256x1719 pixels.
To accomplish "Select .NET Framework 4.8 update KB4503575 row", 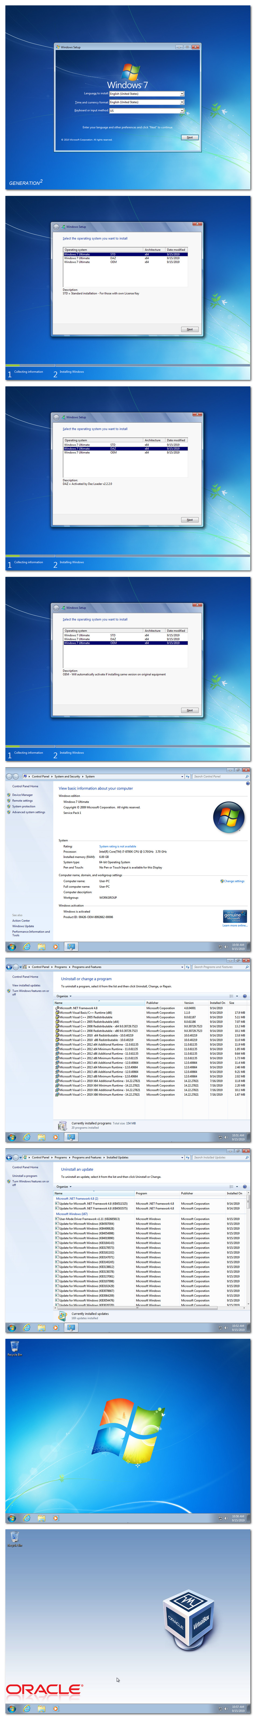I will point(150,1209).
